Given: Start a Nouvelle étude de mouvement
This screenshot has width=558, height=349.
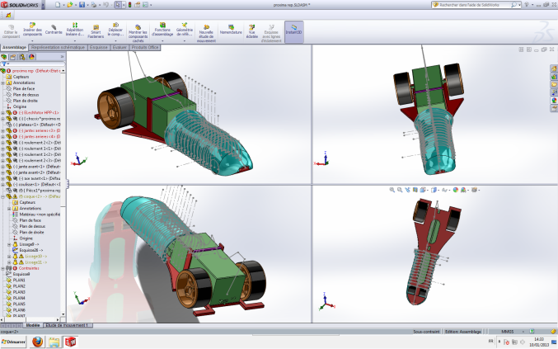Looking at the screenshot, I should (206, 34).
